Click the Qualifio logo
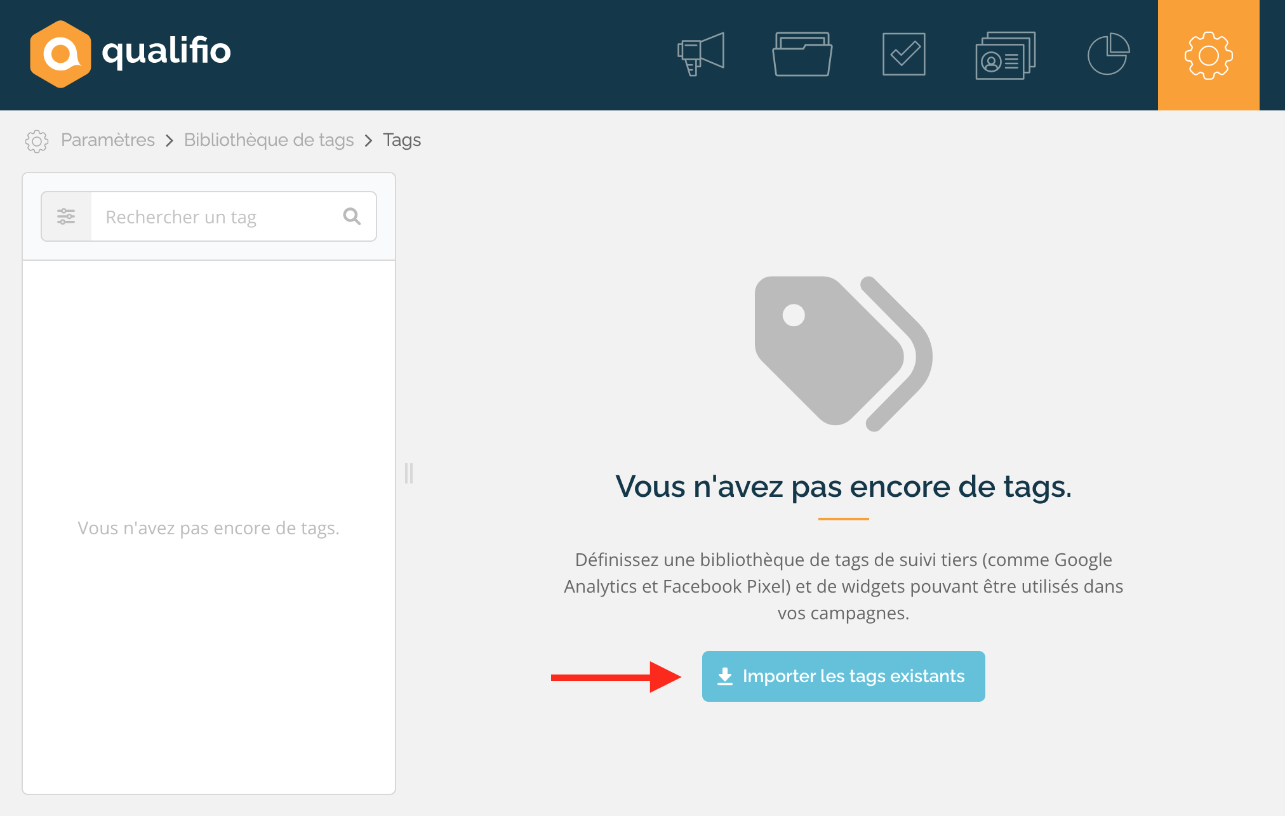This screenshot has width=1285, height=816. [130, 53]
